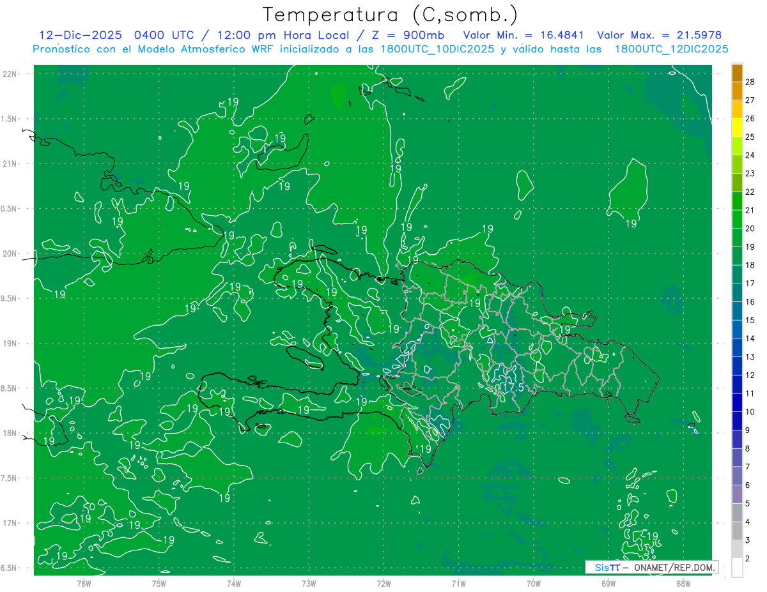Click the title 'Temperatura (C,somb.)'
The image size is (767, 592).
(391, 15)
